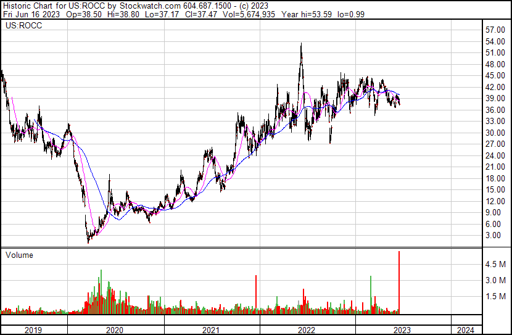This screenshot has height=335, width=512.
Task: Click the 57.00 price axis label
Action: click(495, 30)
